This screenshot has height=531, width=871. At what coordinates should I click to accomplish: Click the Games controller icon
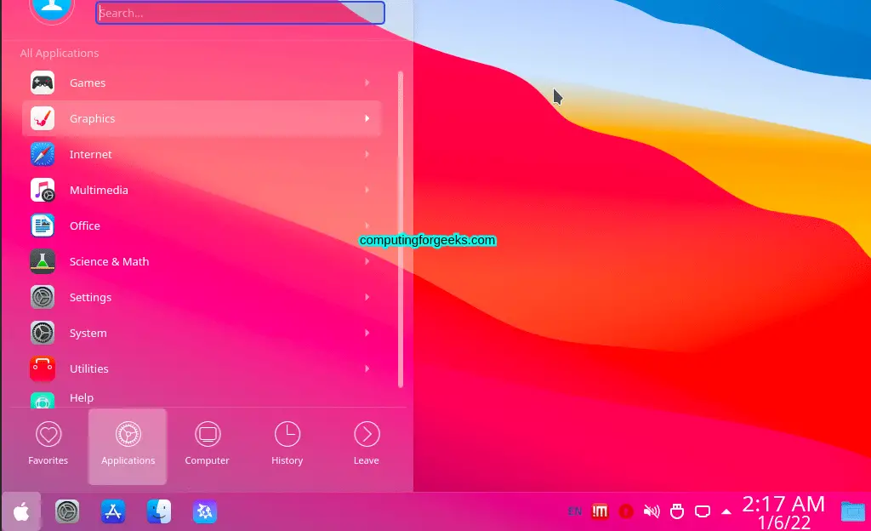pos(43,83)
